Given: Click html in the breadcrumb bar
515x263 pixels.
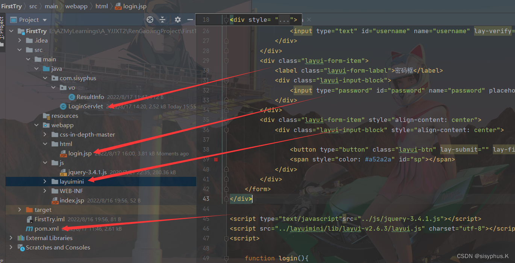Looking at the screenshot, I should [101, 6].
